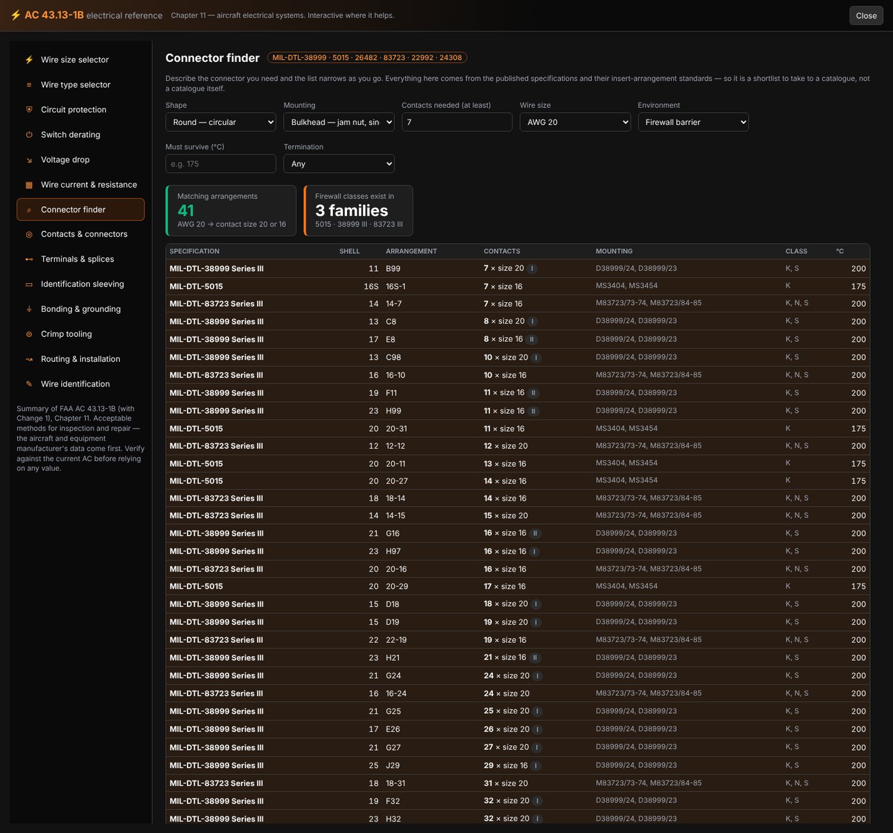Click the arrow icon beside Voltage drop
Viewport: 893px width, 833px height.
(x=29, y=160)
